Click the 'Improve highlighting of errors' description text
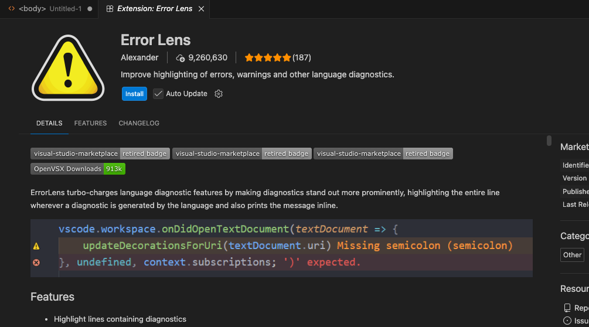The height and width of the screenshot is (327, 589). pos(257,74)
